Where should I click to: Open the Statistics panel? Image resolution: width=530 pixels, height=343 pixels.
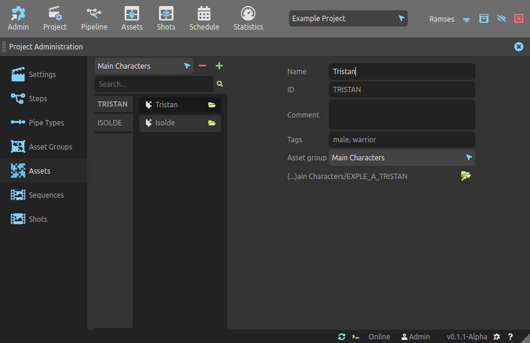tap(248, 18)
